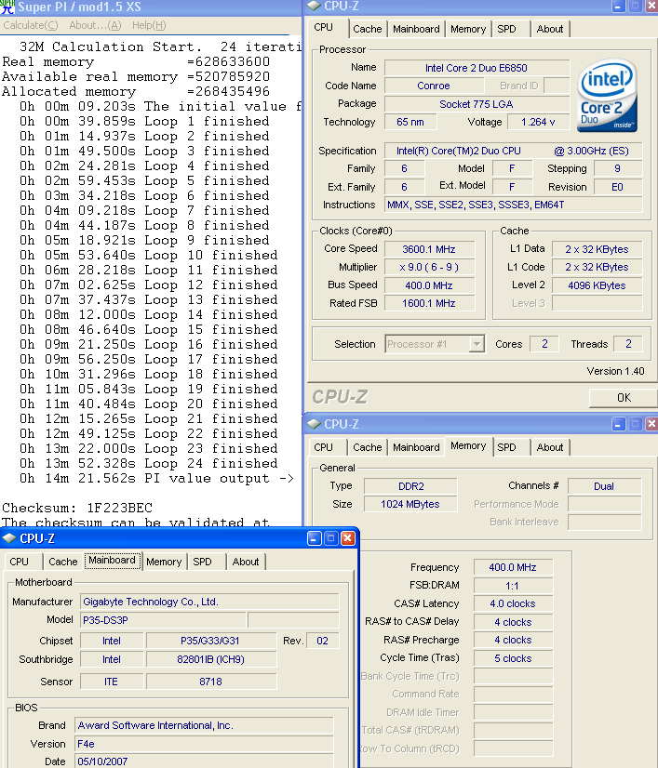Select Memory tab in the Memory CPU-Z window
Viewport: 658px width, 768px height.
[x=468, y=445]
